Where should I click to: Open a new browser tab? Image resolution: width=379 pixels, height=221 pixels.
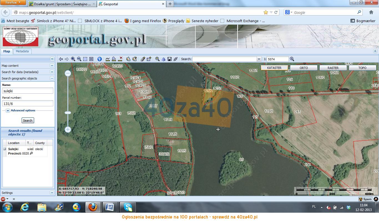[x=170, y=4]
